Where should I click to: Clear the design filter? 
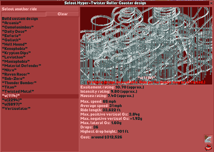coord(62,14)
